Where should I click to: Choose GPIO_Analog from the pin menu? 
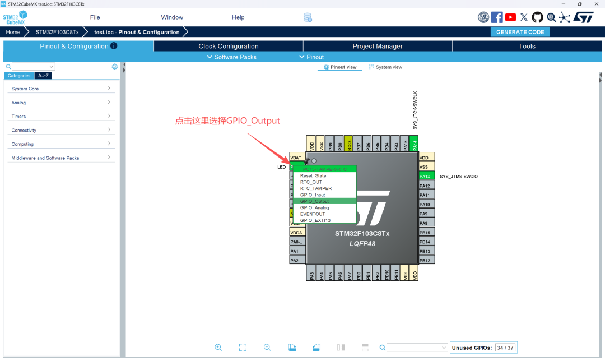pos(325,207)
